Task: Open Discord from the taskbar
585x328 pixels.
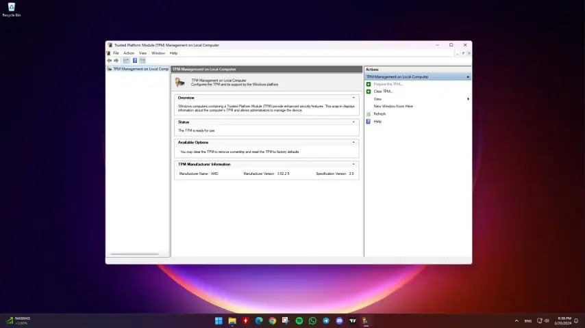Action: (340, 320)
